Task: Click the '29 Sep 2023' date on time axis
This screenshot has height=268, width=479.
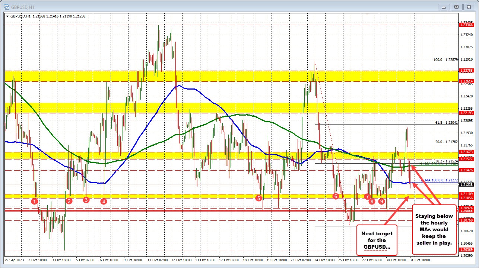Action: 14,261
